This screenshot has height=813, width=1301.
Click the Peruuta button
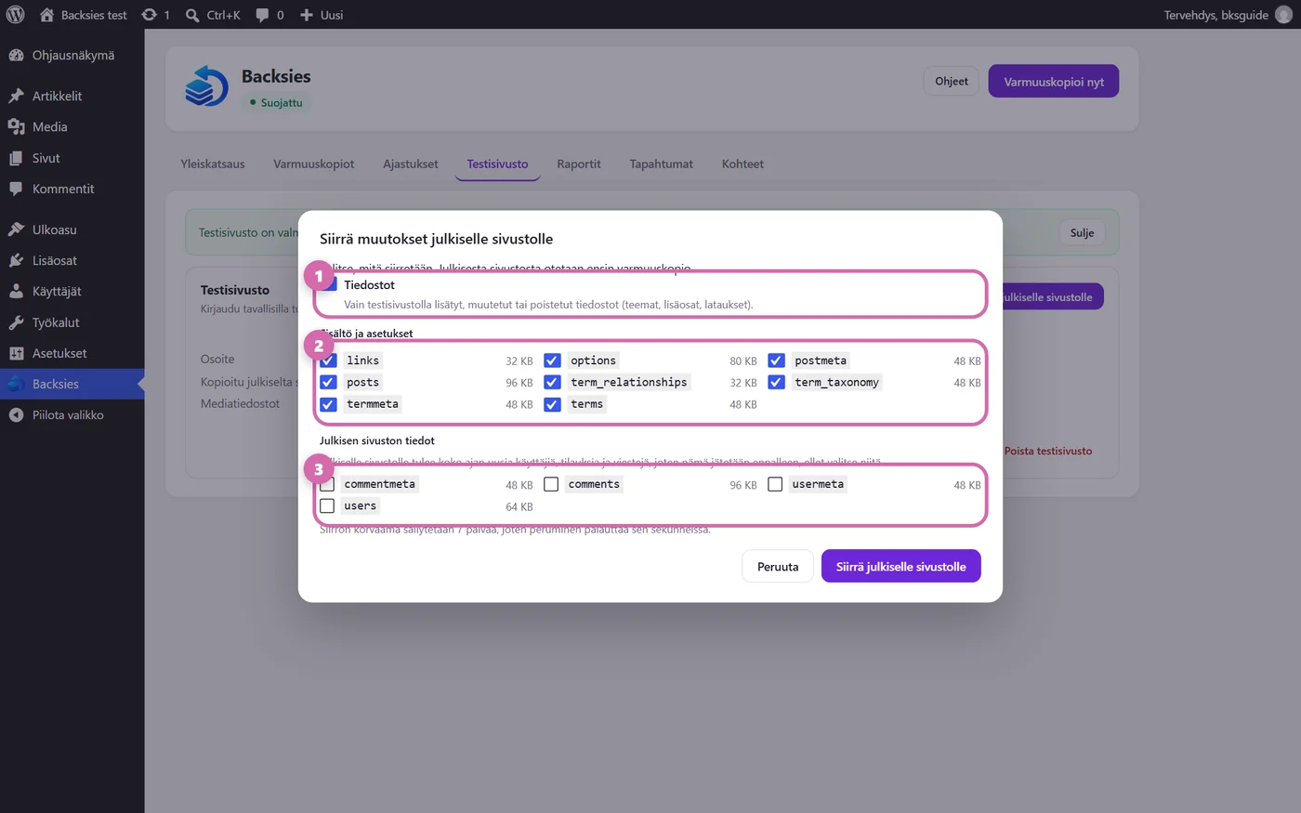tap(778, 567)
